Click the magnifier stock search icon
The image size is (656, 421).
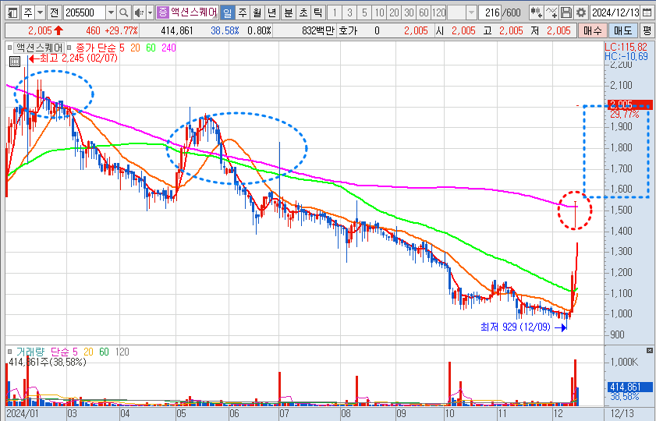(x=124, y=12)
